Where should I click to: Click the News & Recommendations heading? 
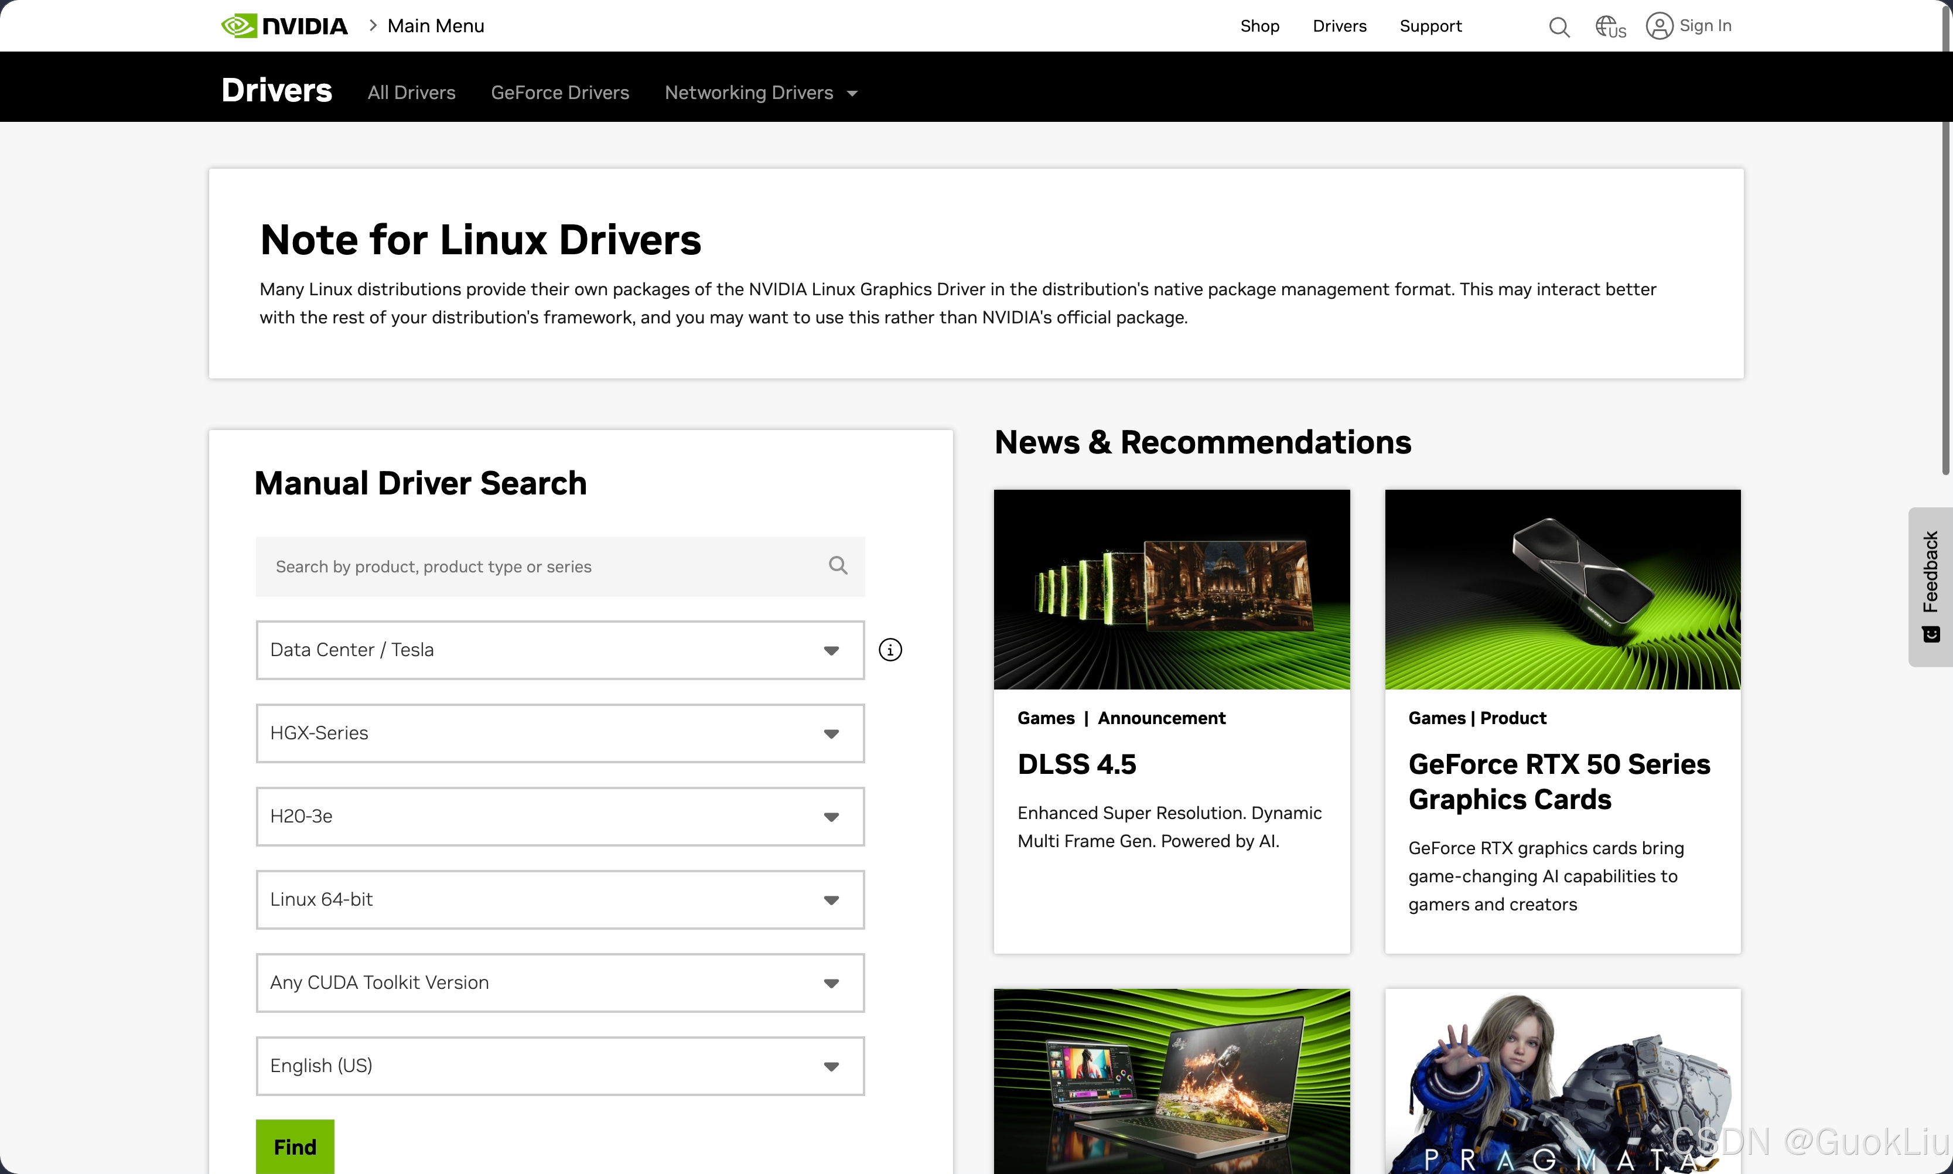pyautogui.click(x=1203, y=442)
